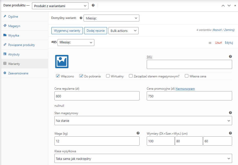The width and height of the screenshot is (238, 165).
Task: Click the Wysyłka truck icon
Action: [x=5, y=35]
